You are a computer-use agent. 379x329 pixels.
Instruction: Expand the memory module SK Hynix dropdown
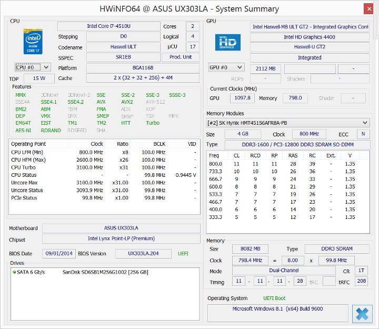[x=288, y=123]
